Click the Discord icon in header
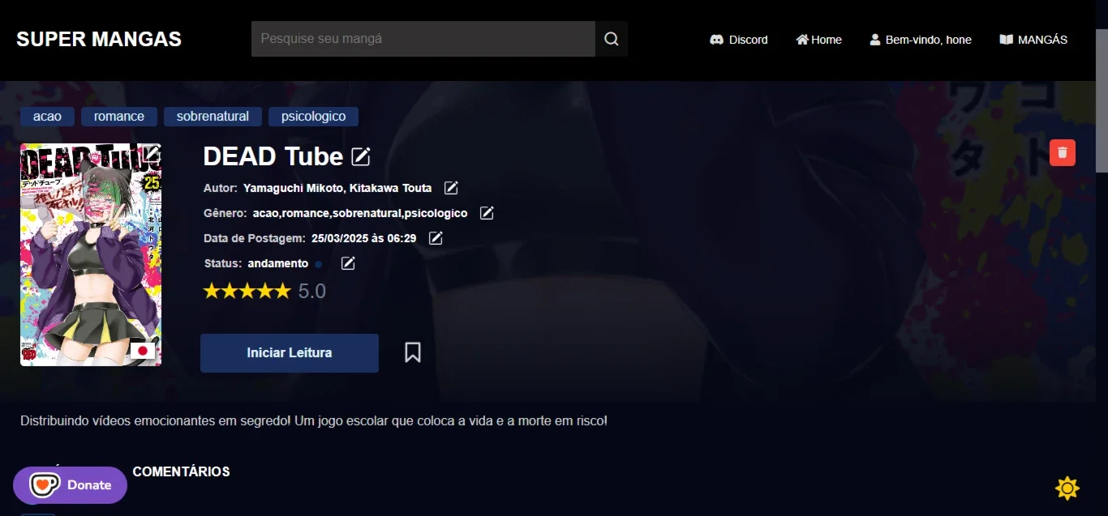This screenshot has width=1108, height=516. coord(716,39)
